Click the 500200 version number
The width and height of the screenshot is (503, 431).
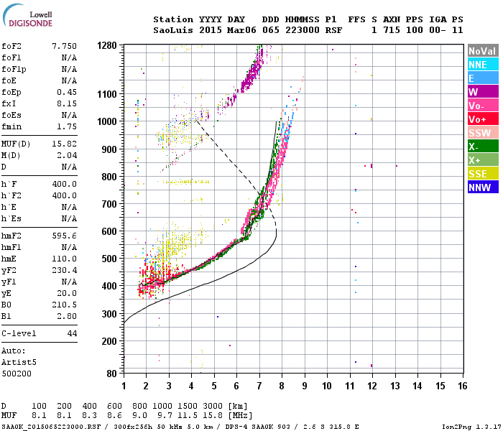click(17, 374)
